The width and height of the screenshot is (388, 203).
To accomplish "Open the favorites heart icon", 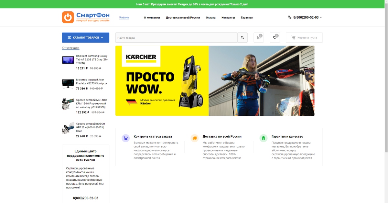I will tap(275, 37).
